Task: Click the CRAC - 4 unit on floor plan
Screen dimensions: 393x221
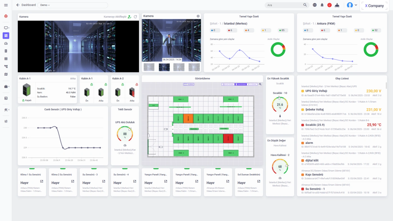Action: 231,153
